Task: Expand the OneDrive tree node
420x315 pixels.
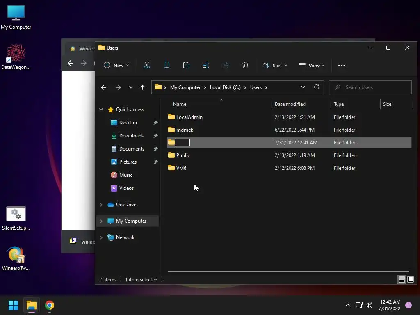Action: coord(101,205)
